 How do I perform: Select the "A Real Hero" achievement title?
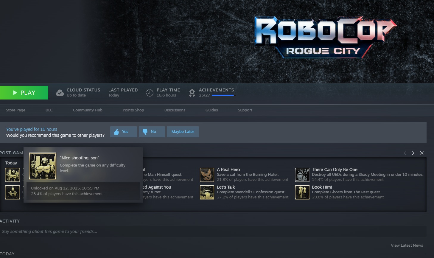(x=228, y=170)
